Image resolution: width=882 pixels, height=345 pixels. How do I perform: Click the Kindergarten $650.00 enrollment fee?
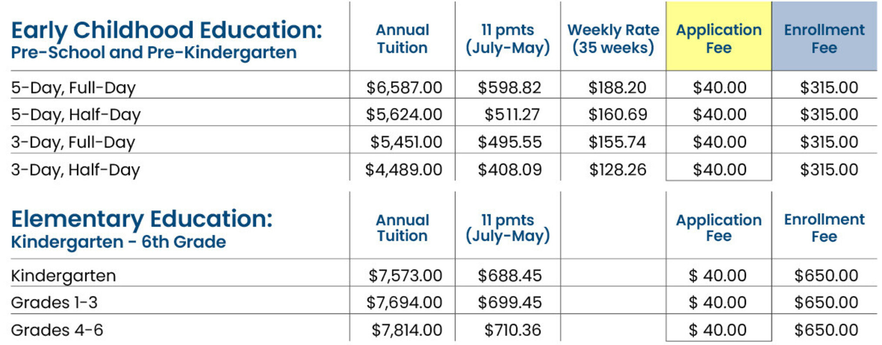826,276
